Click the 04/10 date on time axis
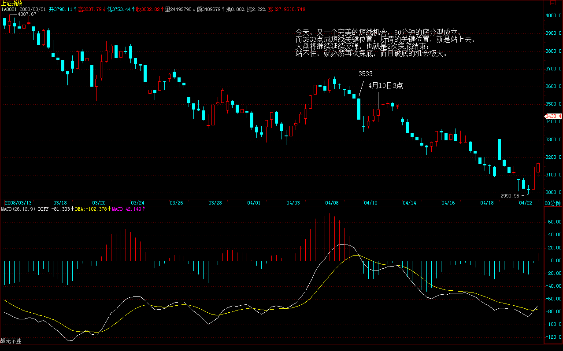This screenshot has height=351, width=563. pyautogui.click(x=370, y=203)
